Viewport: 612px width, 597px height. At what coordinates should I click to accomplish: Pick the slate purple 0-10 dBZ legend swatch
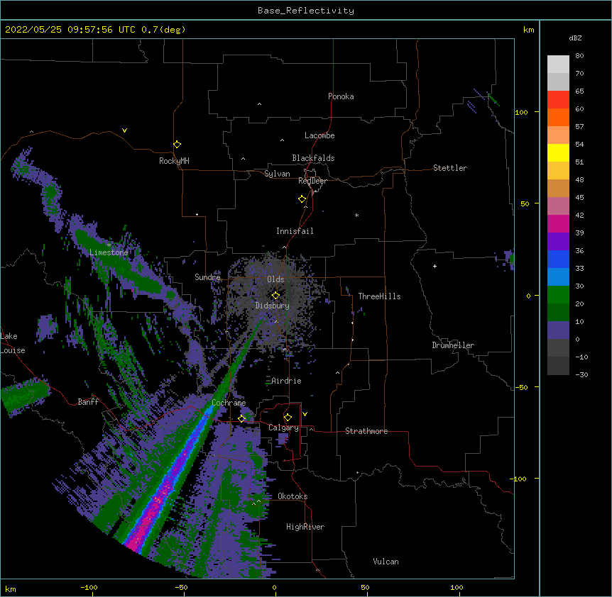point(558,330)
